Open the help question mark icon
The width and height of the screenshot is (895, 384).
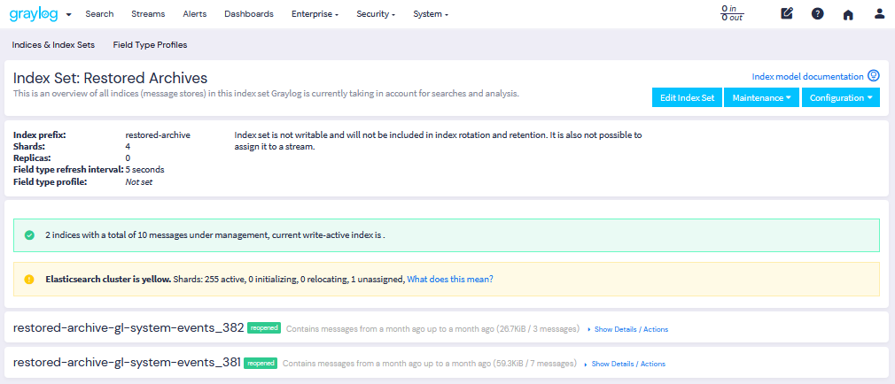[x=817, y=14]
